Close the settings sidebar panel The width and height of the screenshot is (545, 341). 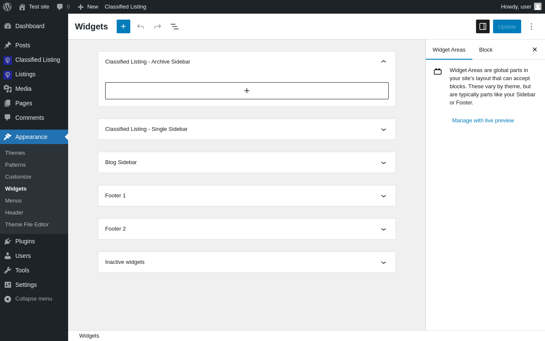[x=534, y=49]
